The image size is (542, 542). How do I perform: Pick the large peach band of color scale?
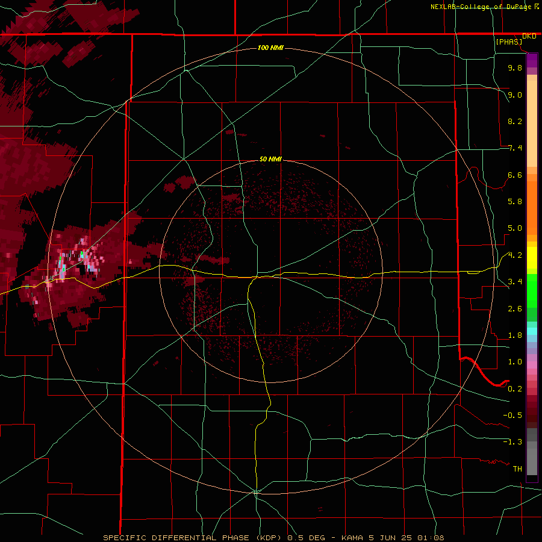tap(532, 124)
